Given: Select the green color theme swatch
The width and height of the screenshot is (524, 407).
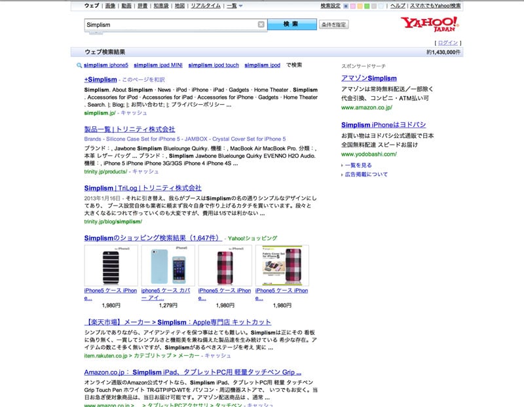Looking at the screenshot, I should click(x=367, y=6).
